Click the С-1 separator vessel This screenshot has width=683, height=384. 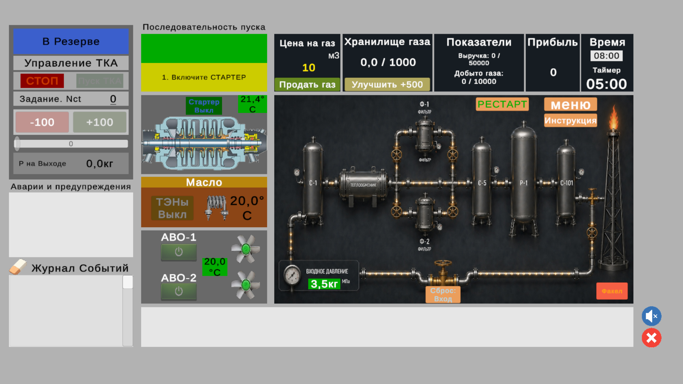[313, 181]
